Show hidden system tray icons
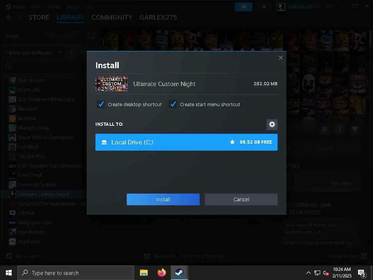This screenshot has height=280, width=373. click(x=308, y=273)
